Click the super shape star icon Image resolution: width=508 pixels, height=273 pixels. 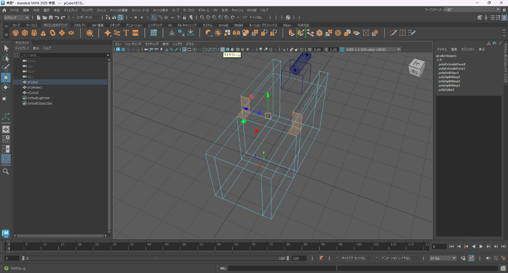point(108,33)
